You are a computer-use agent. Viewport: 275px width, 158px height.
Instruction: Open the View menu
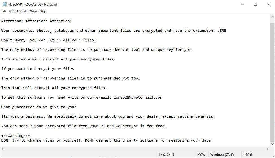pyautogui.click(x=33, y=11)
